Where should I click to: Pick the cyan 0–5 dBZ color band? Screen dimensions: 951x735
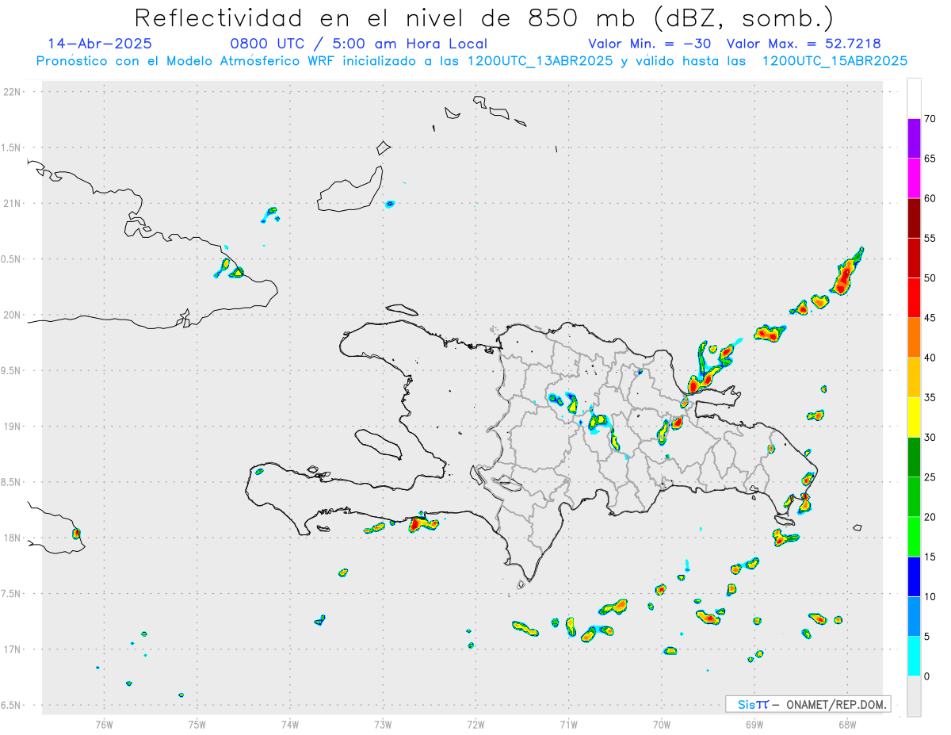click(914, 657)
